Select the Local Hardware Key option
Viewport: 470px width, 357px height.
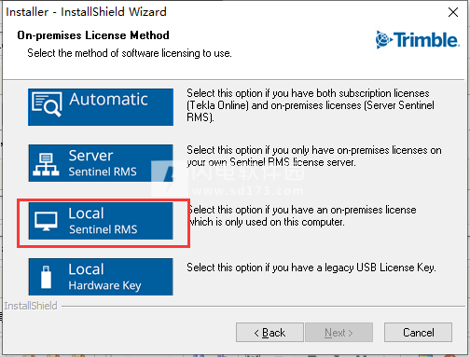(101, 277)
